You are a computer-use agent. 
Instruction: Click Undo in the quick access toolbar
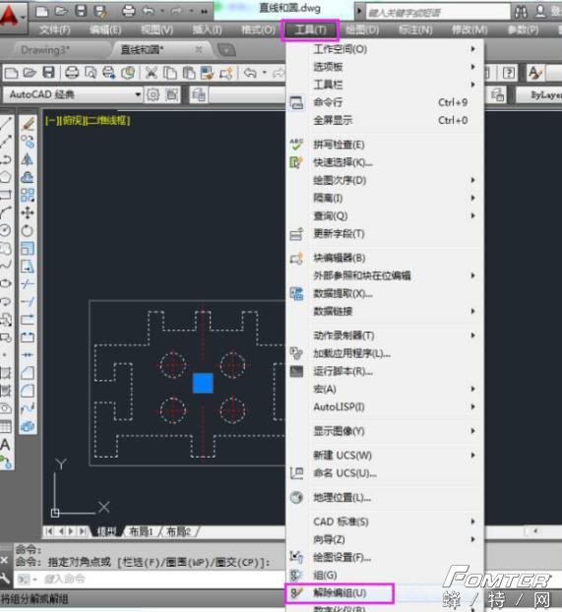(148, 11)
